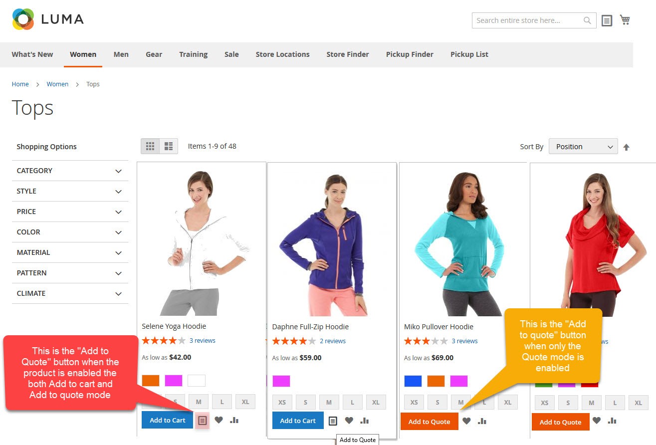
Task: Open the quote list icon in header
Action: 607,20
